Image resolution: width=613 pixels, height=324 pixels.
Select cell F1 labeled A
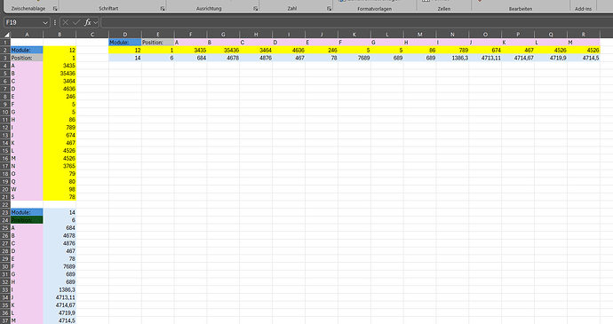tap(190, 43)
